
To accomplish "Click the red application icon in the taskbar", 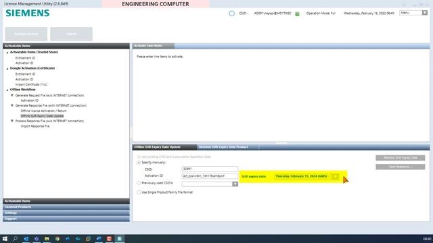I will [x=109, y=238].
